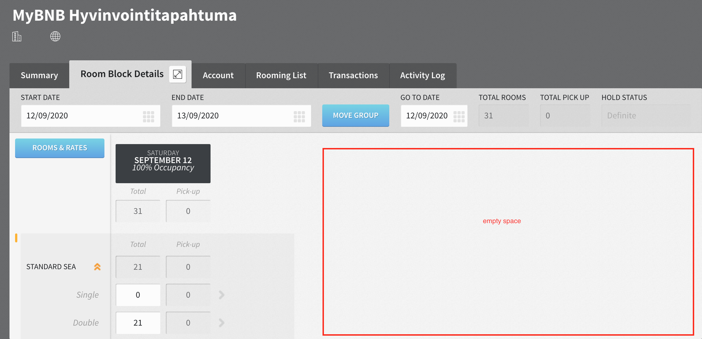Open the Go To Date calendar picker
The height and width of the screenshot is (339, 702).
coord(459,116)
